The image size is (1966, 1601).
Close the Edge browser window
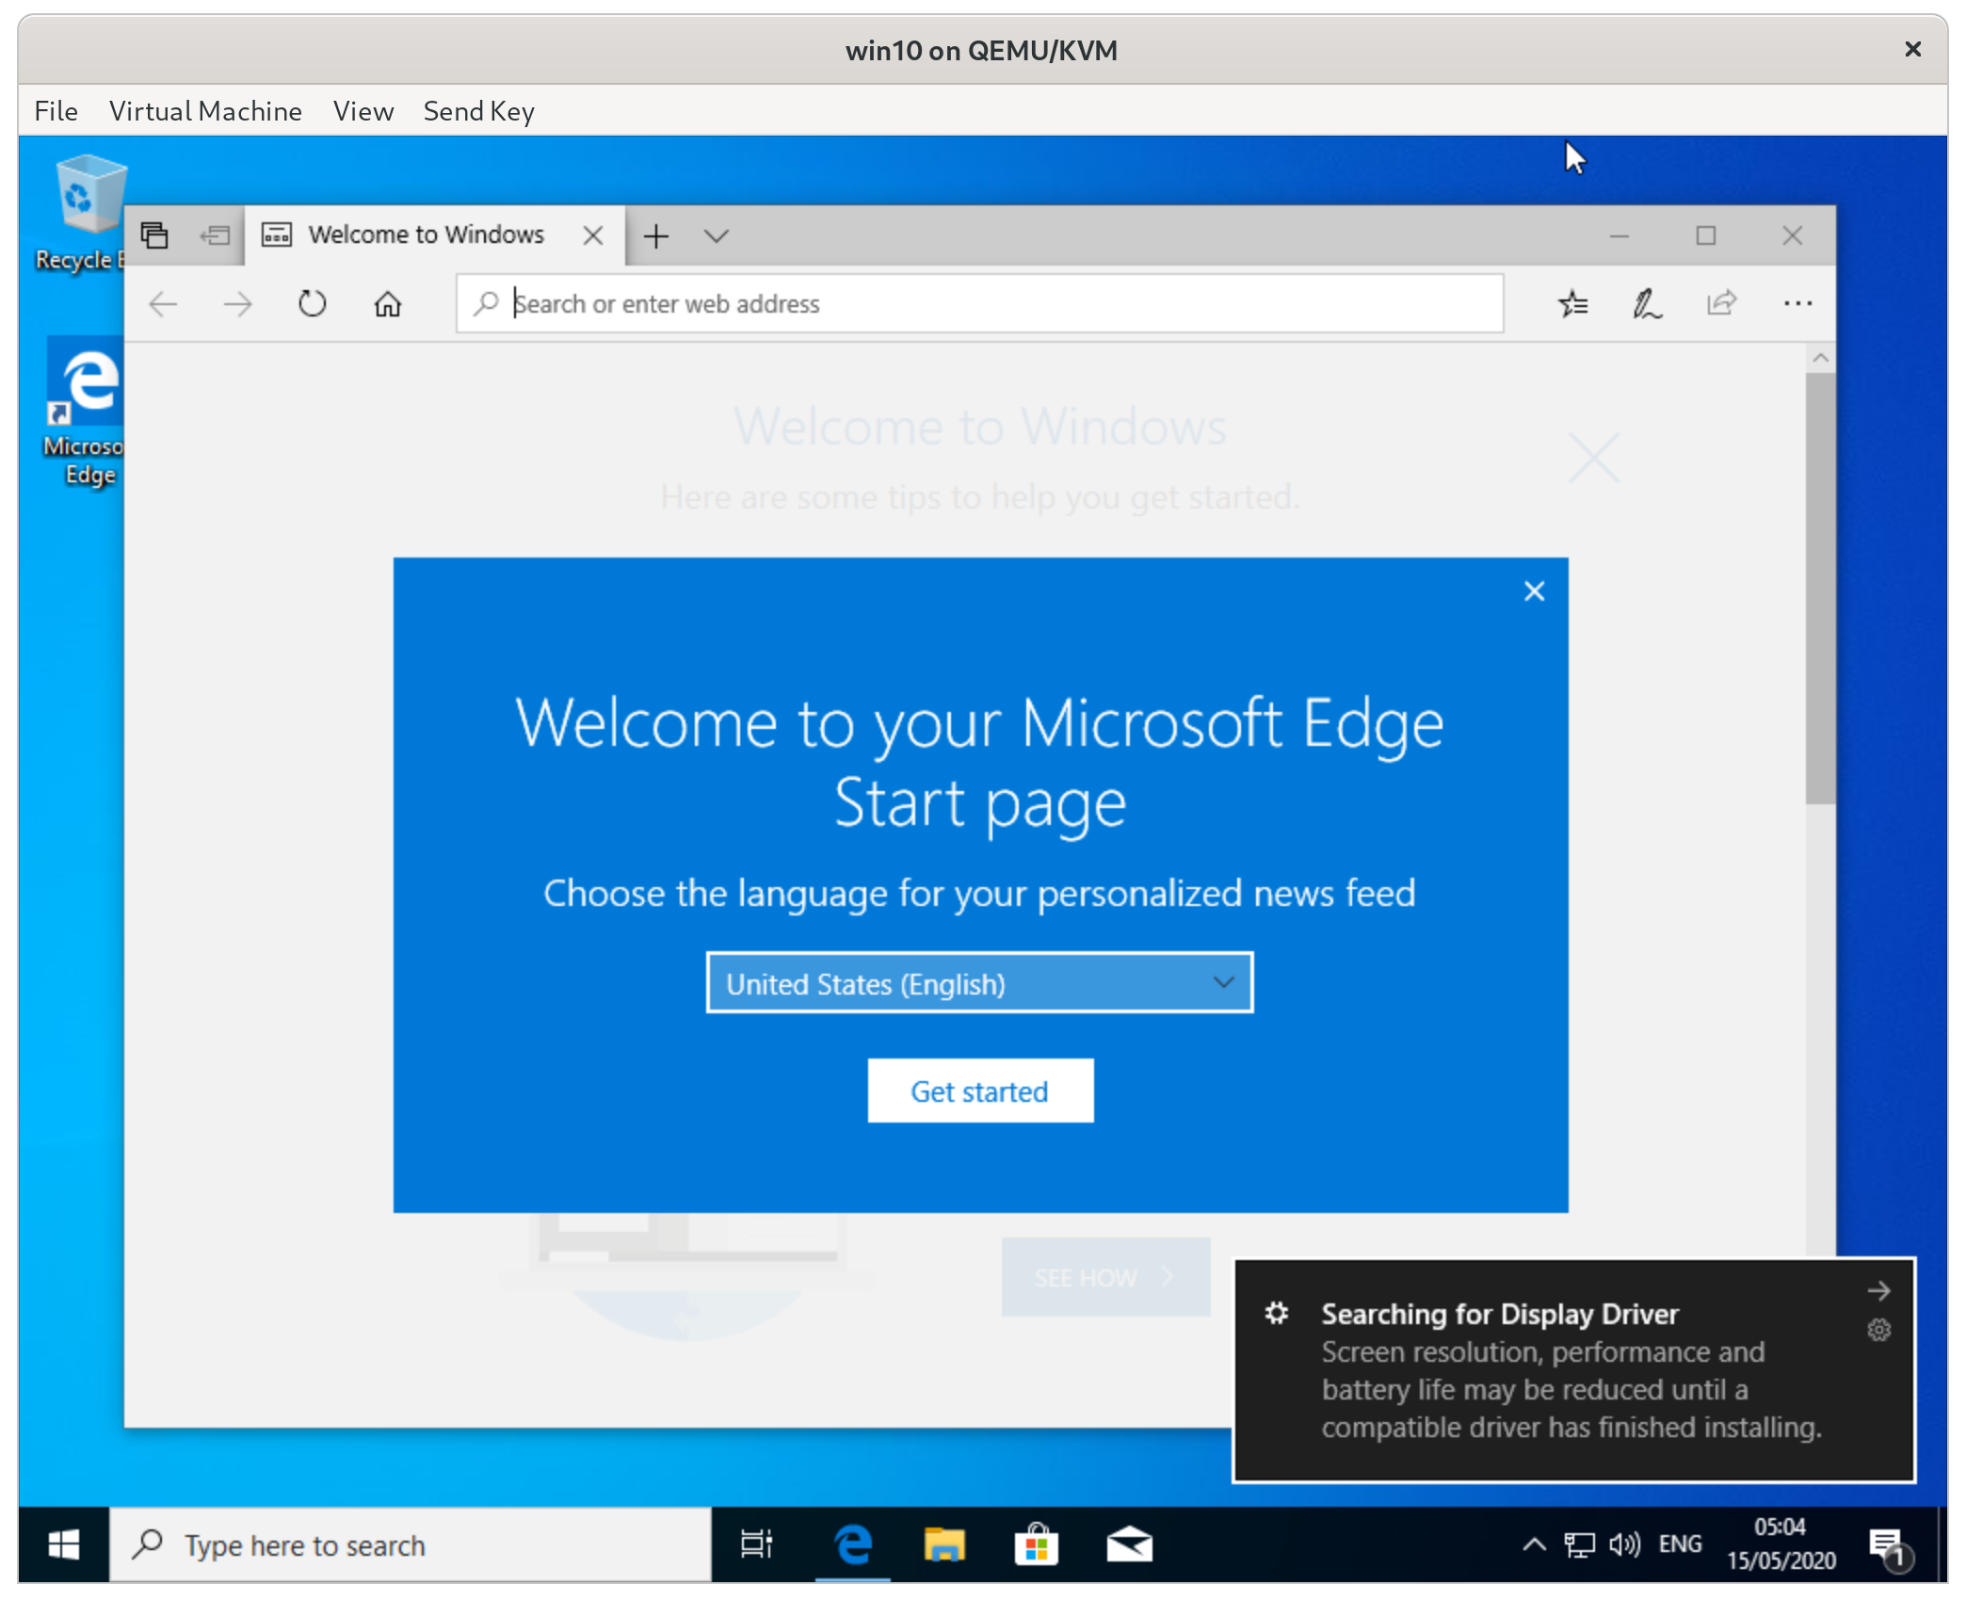pos(1792,235)
